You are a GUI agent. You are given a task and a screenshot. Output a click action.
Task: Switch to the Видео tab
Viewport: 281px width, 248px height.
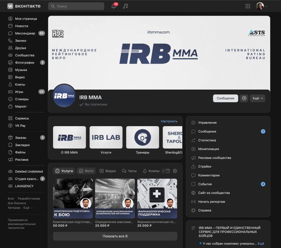(107, 171)
